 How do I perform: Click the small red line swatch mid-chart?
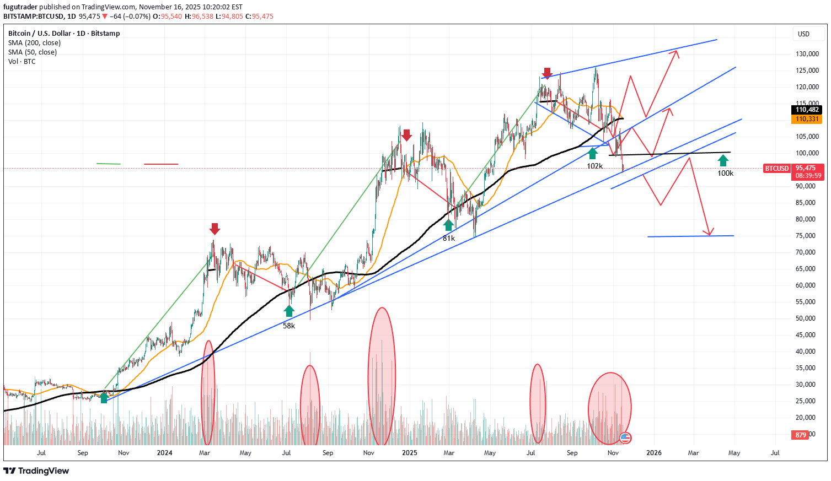pyautogui.click(x=161, y=164)
